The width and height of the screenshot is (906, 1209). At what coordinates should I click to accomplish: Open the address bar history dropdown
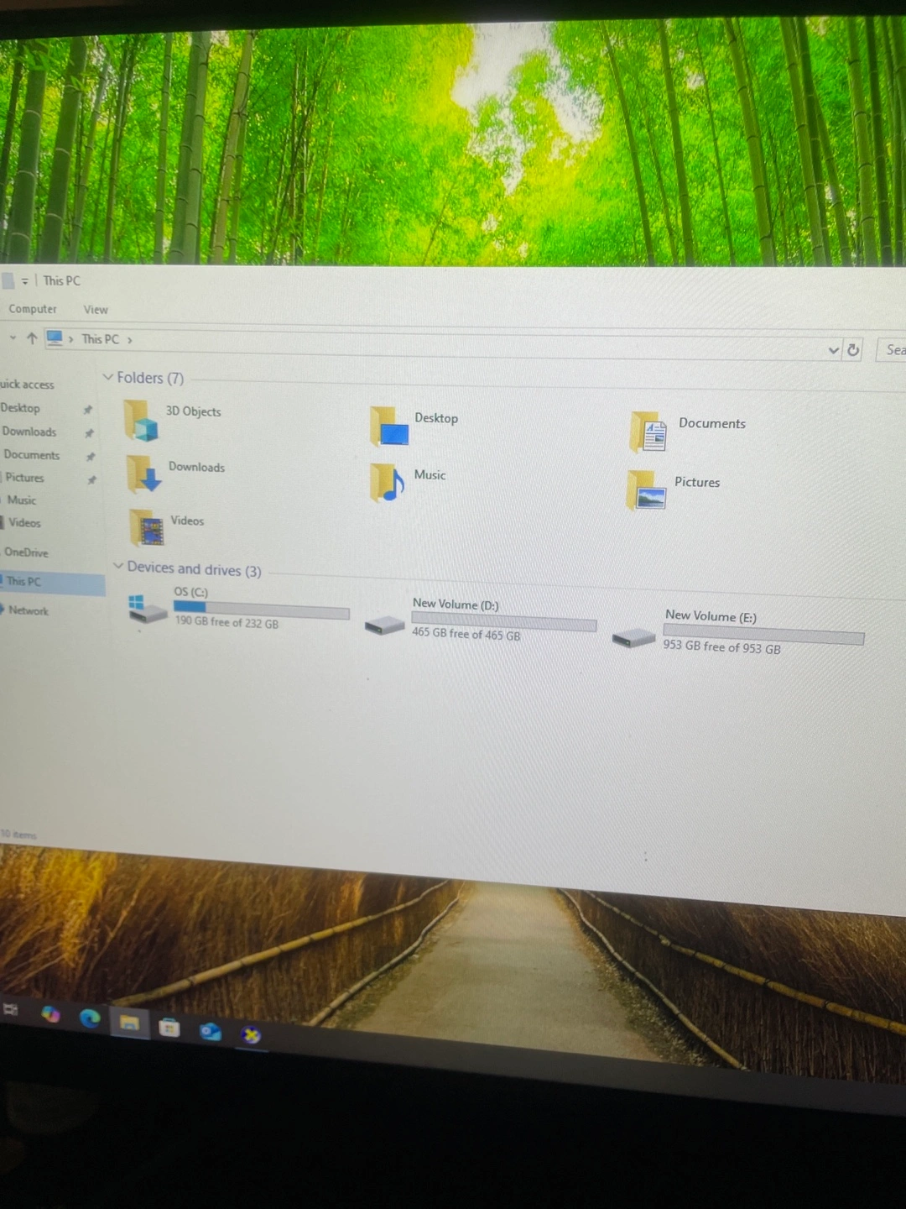click(834, 350)
